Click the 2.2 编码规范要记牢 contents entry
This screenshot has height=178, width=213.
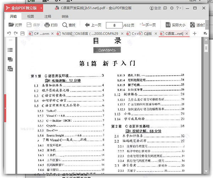(149, 141)
